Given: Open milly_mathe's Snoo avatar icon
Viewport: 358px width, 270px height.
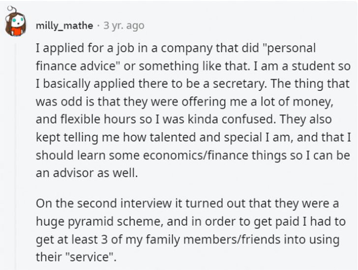Looking at the screenshot, I should pos(16,22).
